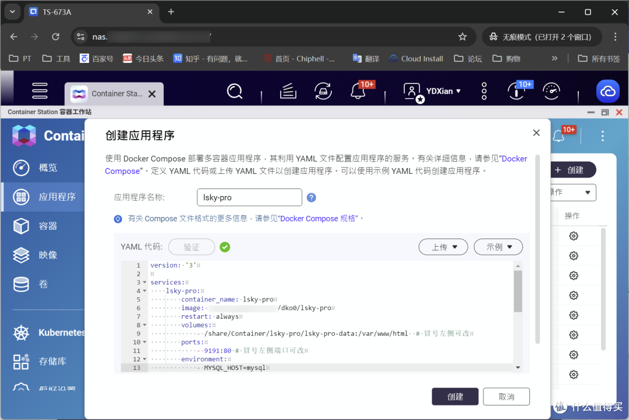Open the background tasks stack icon
The height and width of the screenshot is (420, 629).
[288, 91]
